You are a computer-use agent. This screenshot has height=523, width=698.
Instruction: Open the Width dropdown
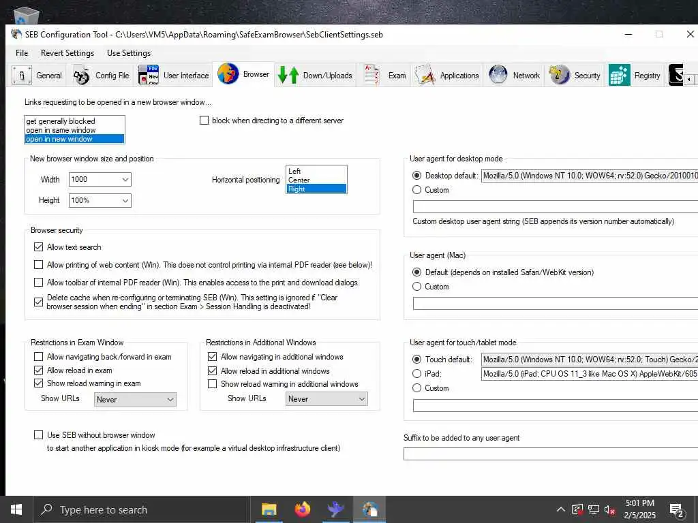tap(125, 179)
